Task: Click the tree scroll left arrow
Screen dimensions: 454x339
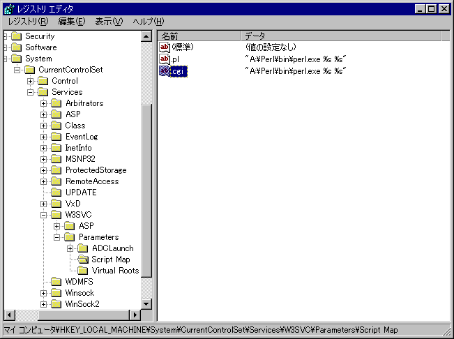Action: tap(9, 315)
